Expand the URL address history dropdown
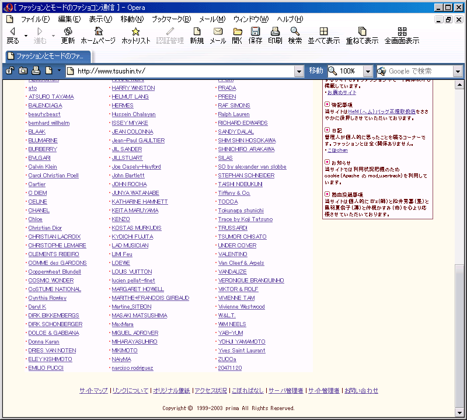Viewport: 467px width, 420px height. 299,71
